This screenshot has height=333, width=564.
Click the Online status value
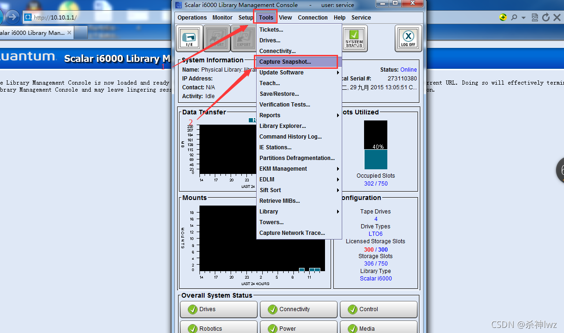coord(409,70)
